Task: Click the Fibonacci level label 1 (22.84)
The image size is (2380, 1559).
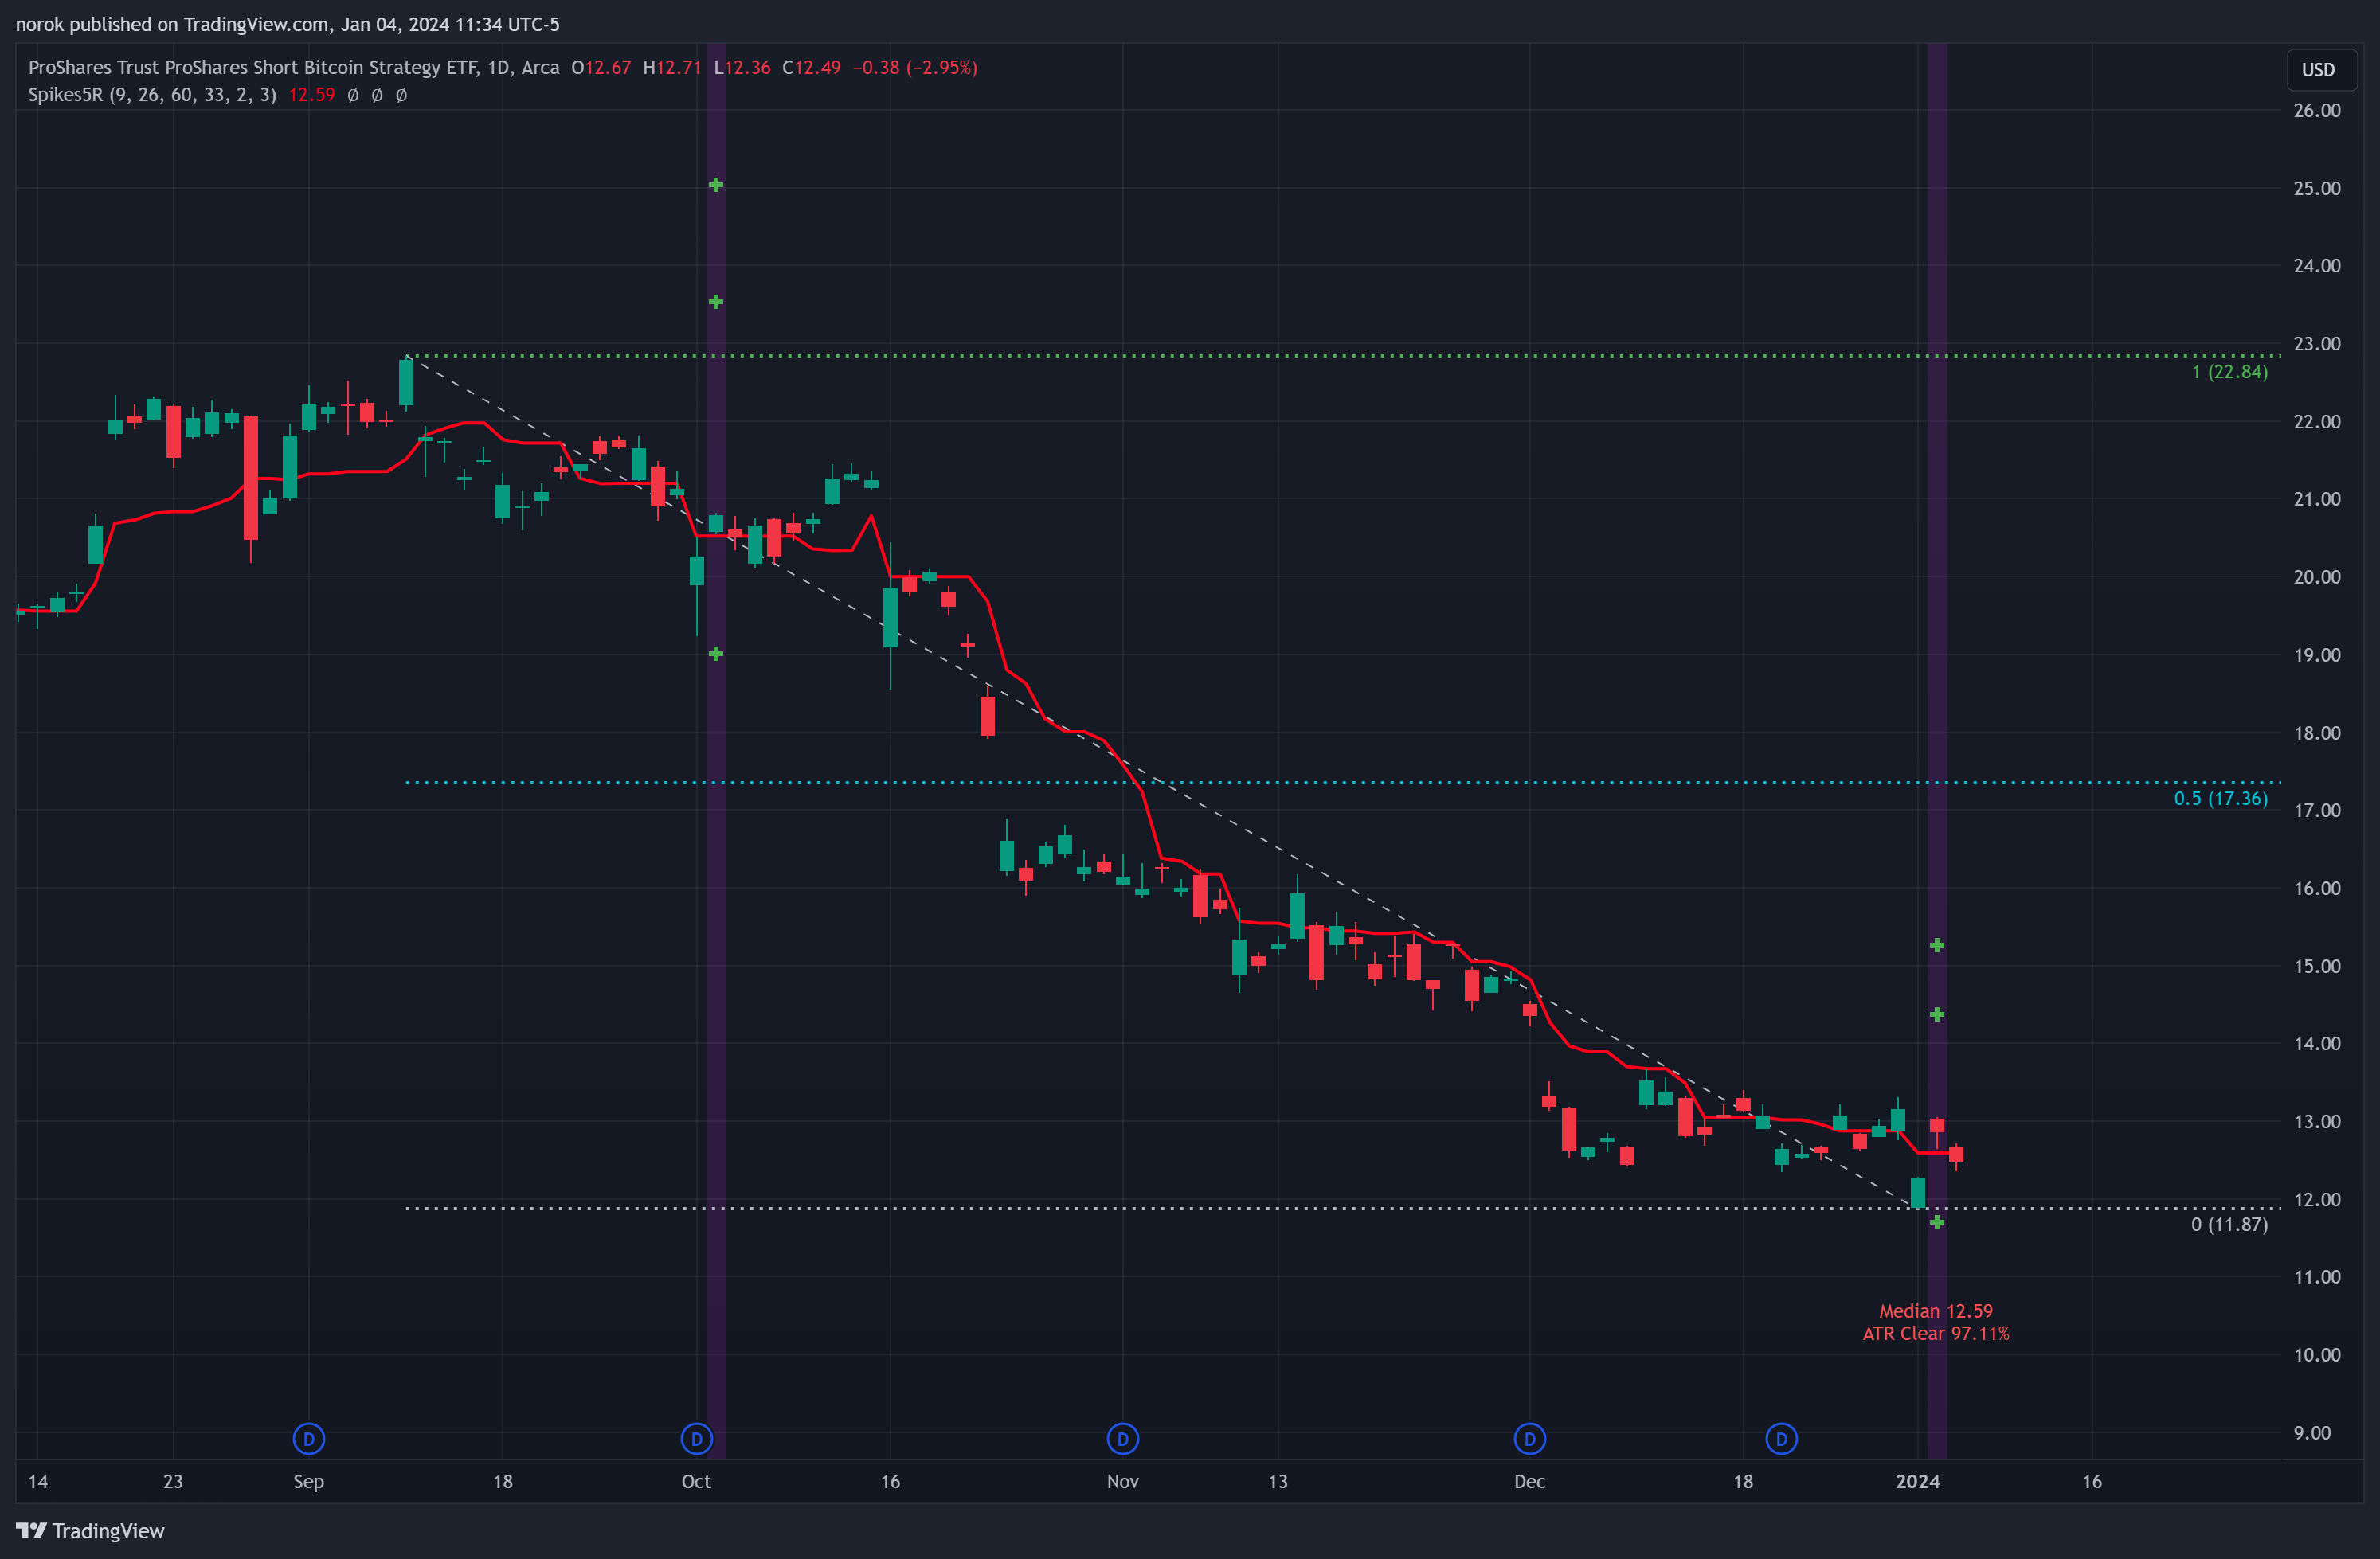Action: tap(2229, 372)
